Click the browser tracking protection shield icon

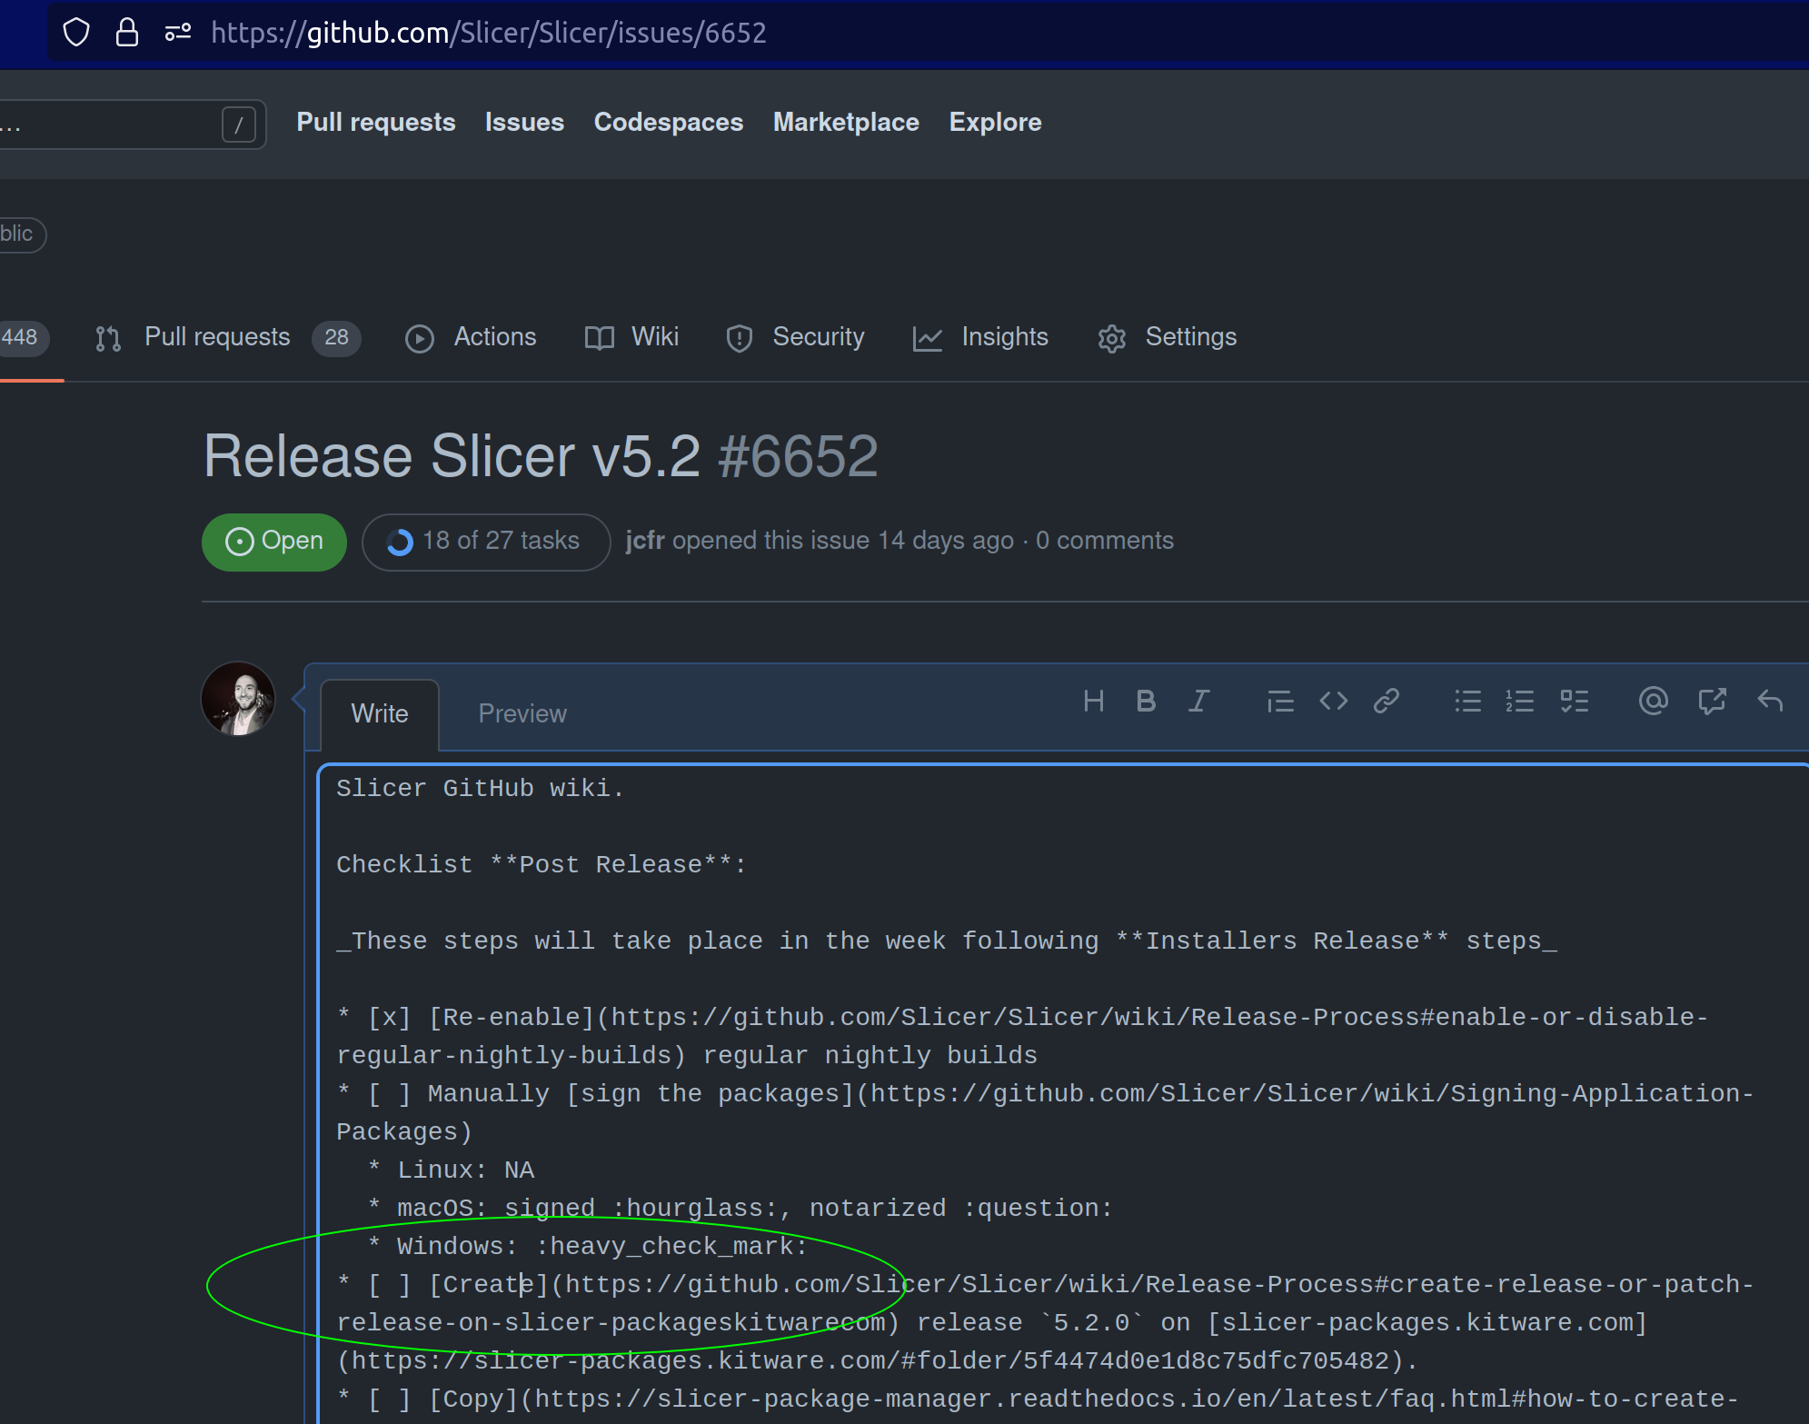coord(76,33)
